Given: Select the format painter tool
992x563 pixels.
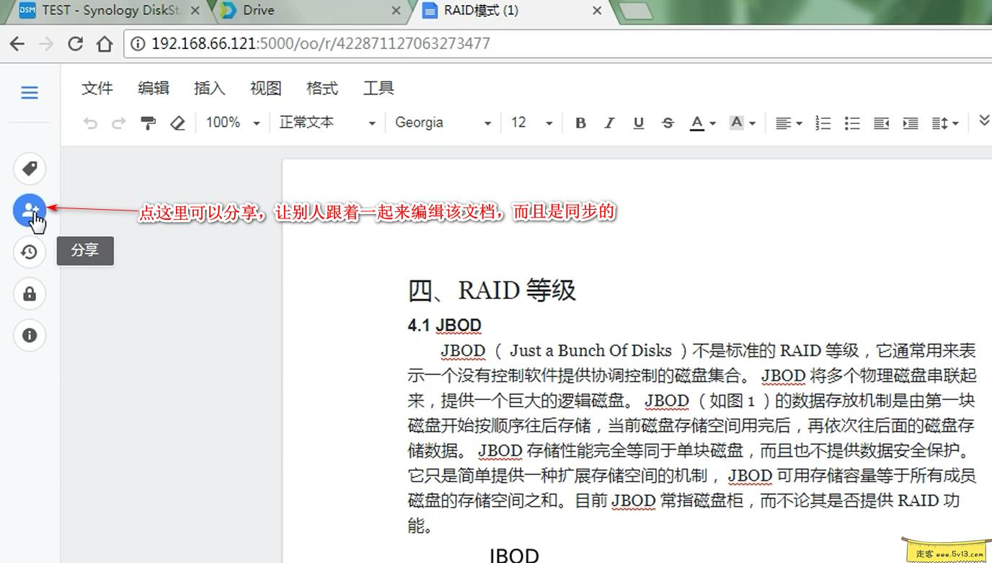Looking at the screenshot, I should [x=148, y=123].
